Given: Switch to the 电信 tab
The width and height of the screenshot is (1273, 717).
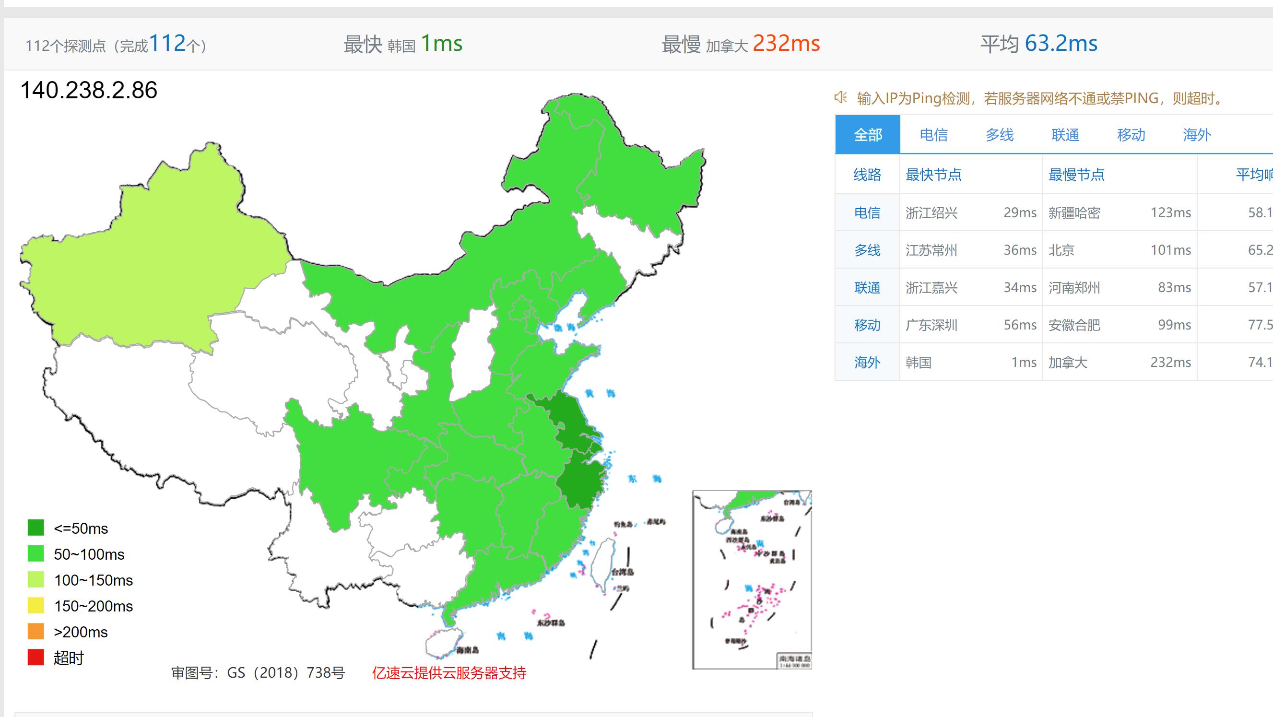Looking at the screenshot, I should click(933, 135).
